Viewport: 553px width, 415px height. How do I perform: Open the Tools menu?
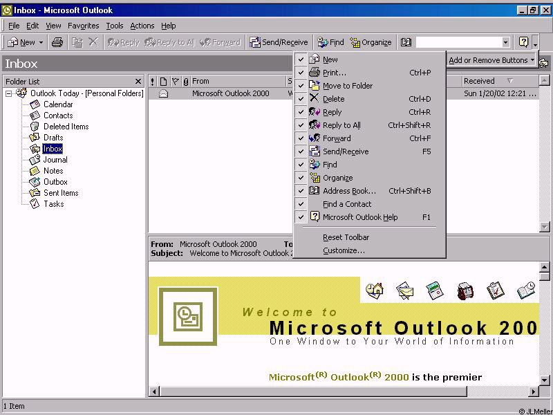(x=115, y=26)
